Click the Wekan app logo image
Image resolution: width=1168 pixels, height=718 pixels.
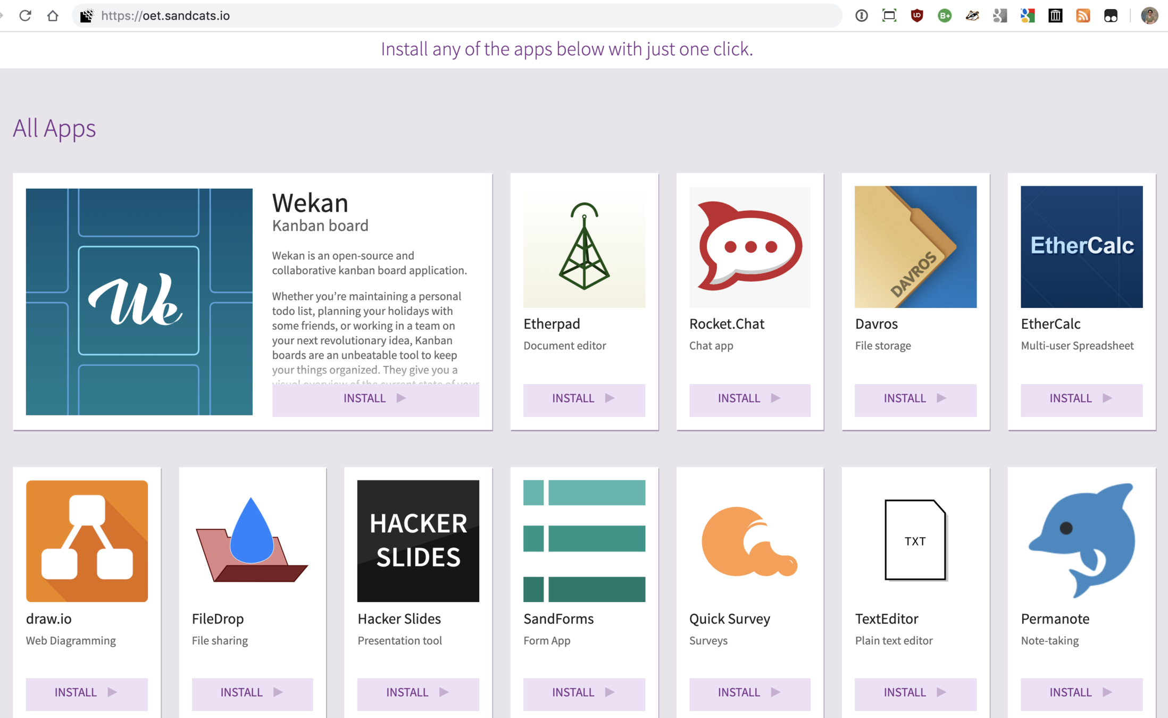click(x=139, y=302)
